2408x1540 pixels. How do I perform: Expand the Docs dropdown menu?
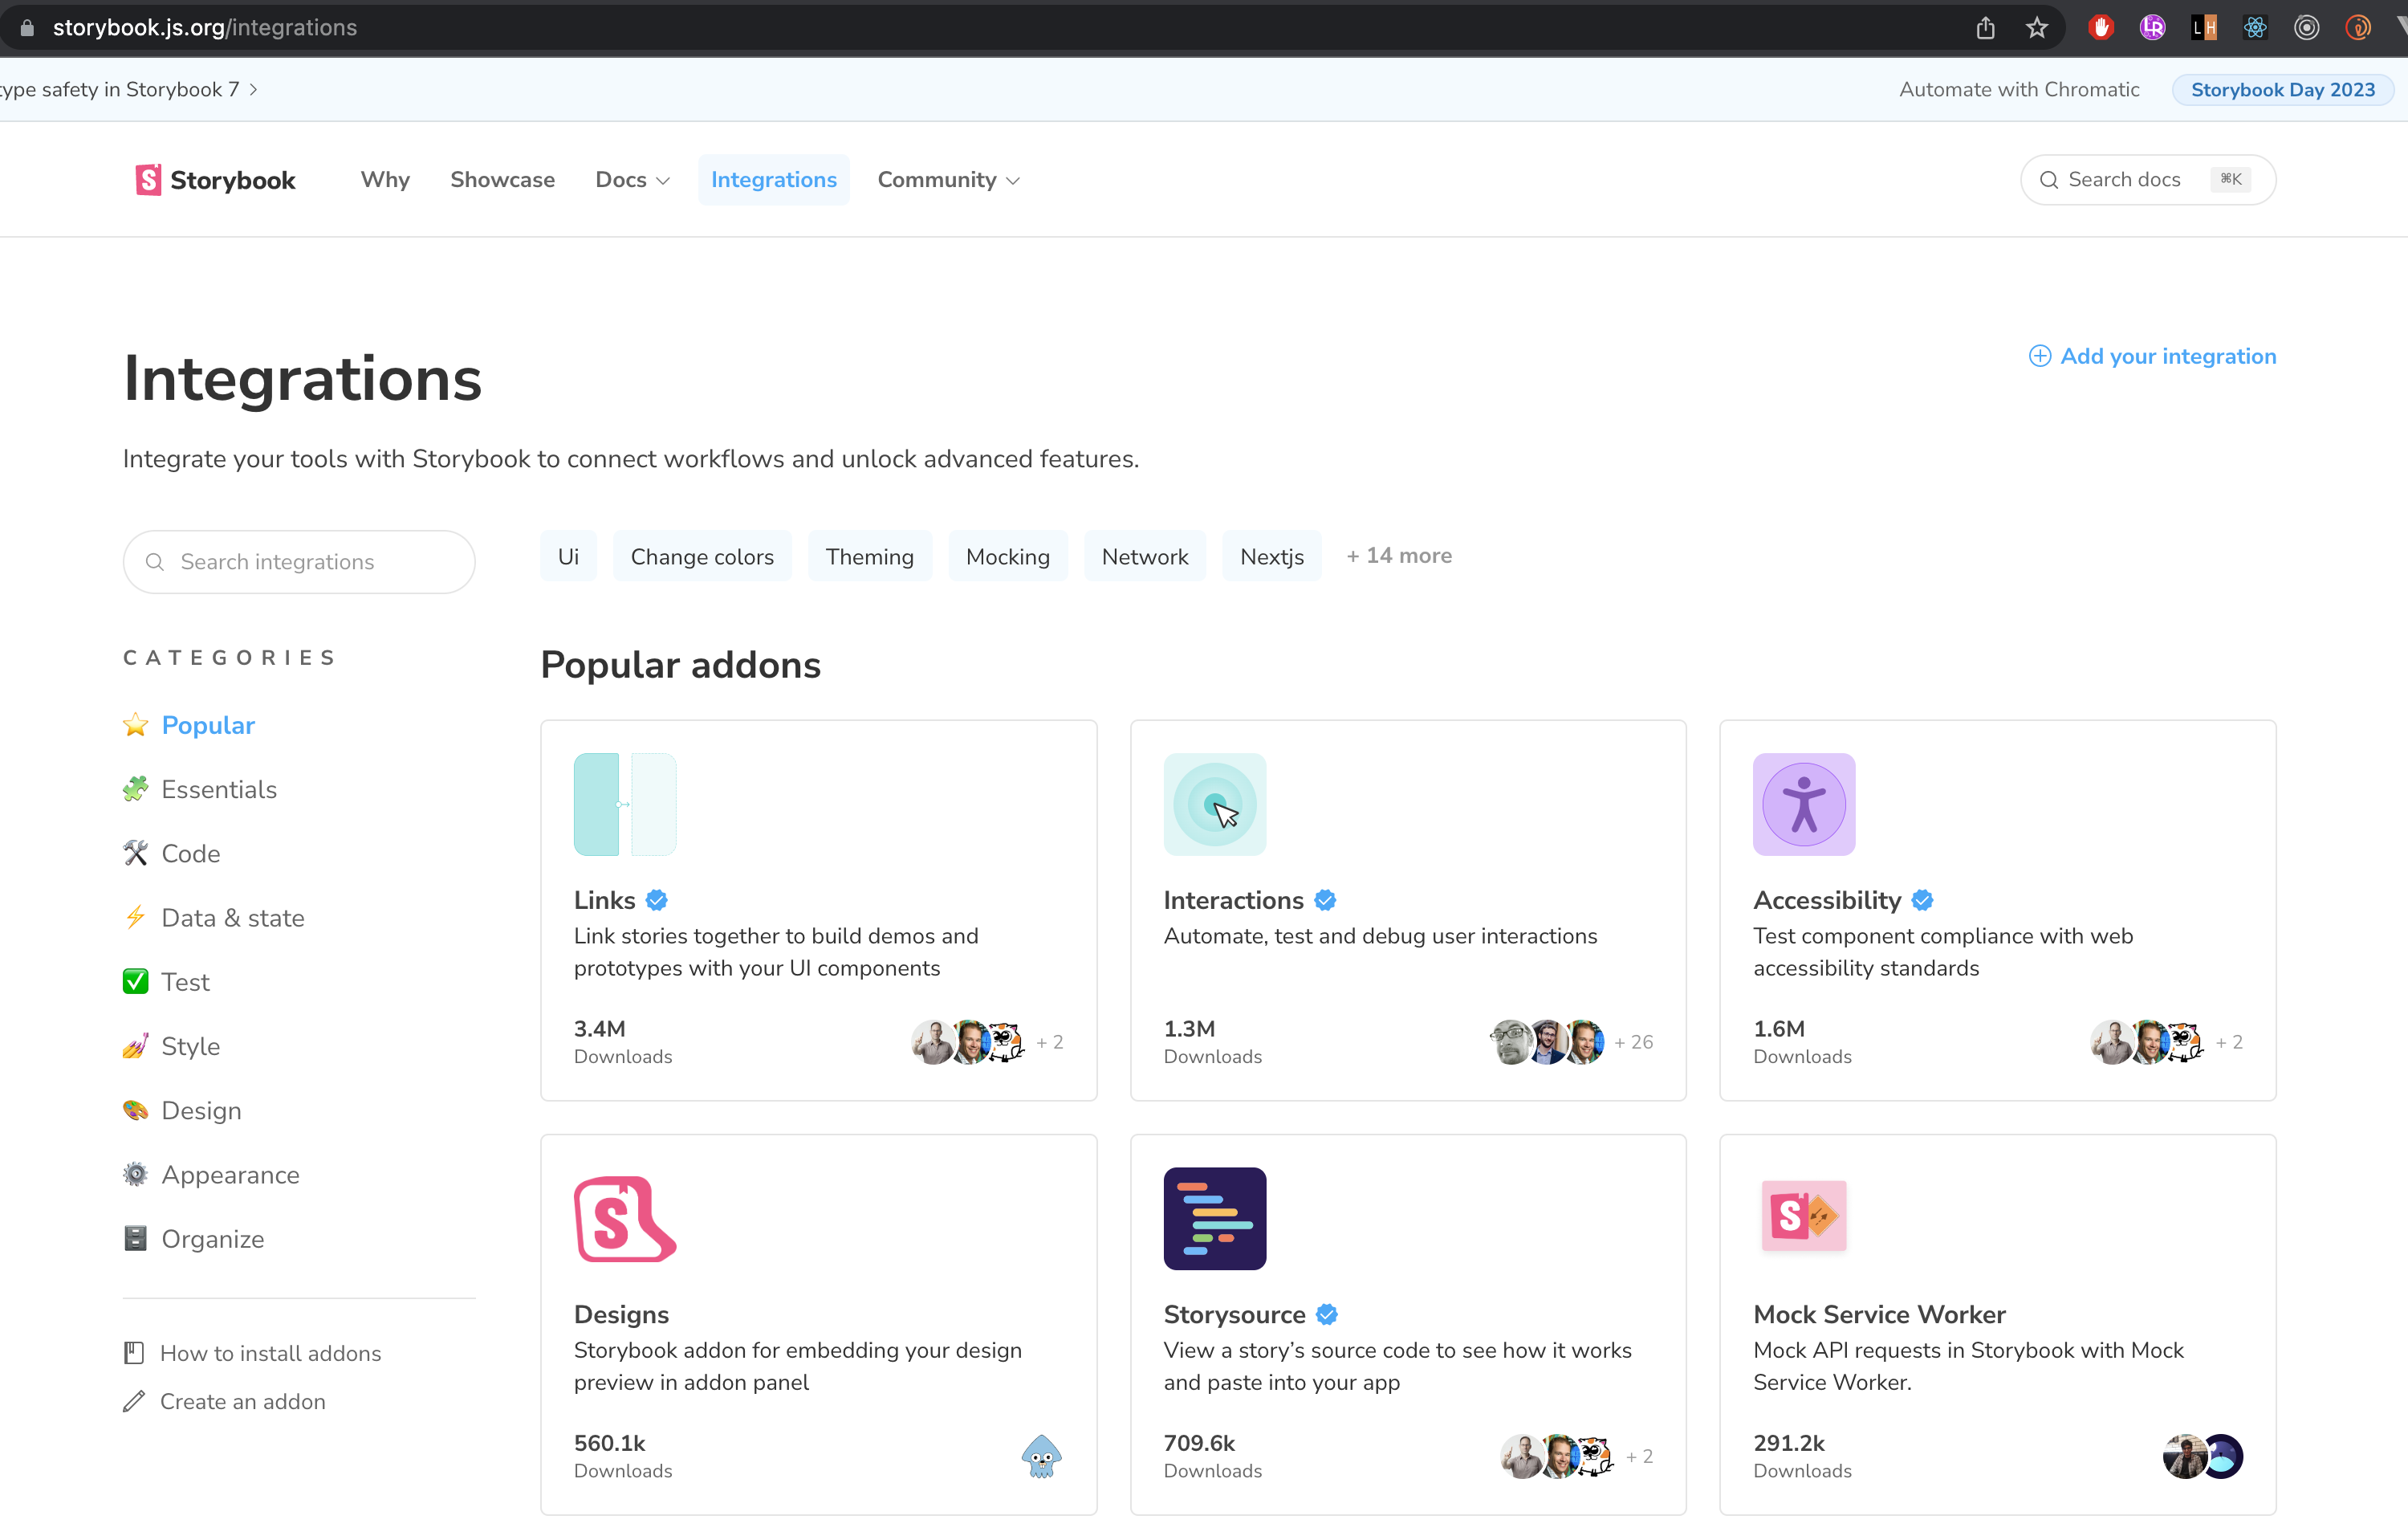pyautogui.click(x=632, y=180)
